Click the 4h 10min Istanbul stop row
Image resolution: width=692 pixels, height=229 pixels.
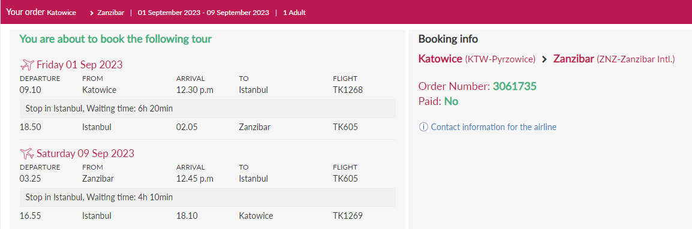207,197
